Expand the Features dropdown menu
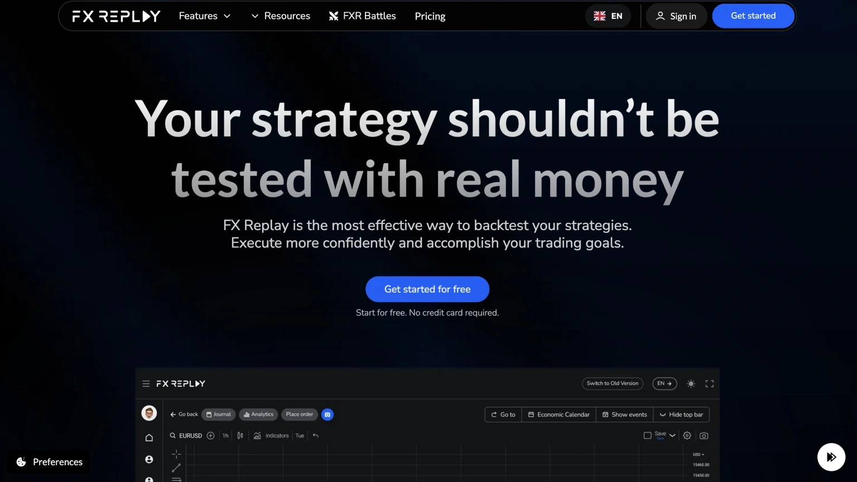Viewport: 857px width, 482px height. pos(205,16)
